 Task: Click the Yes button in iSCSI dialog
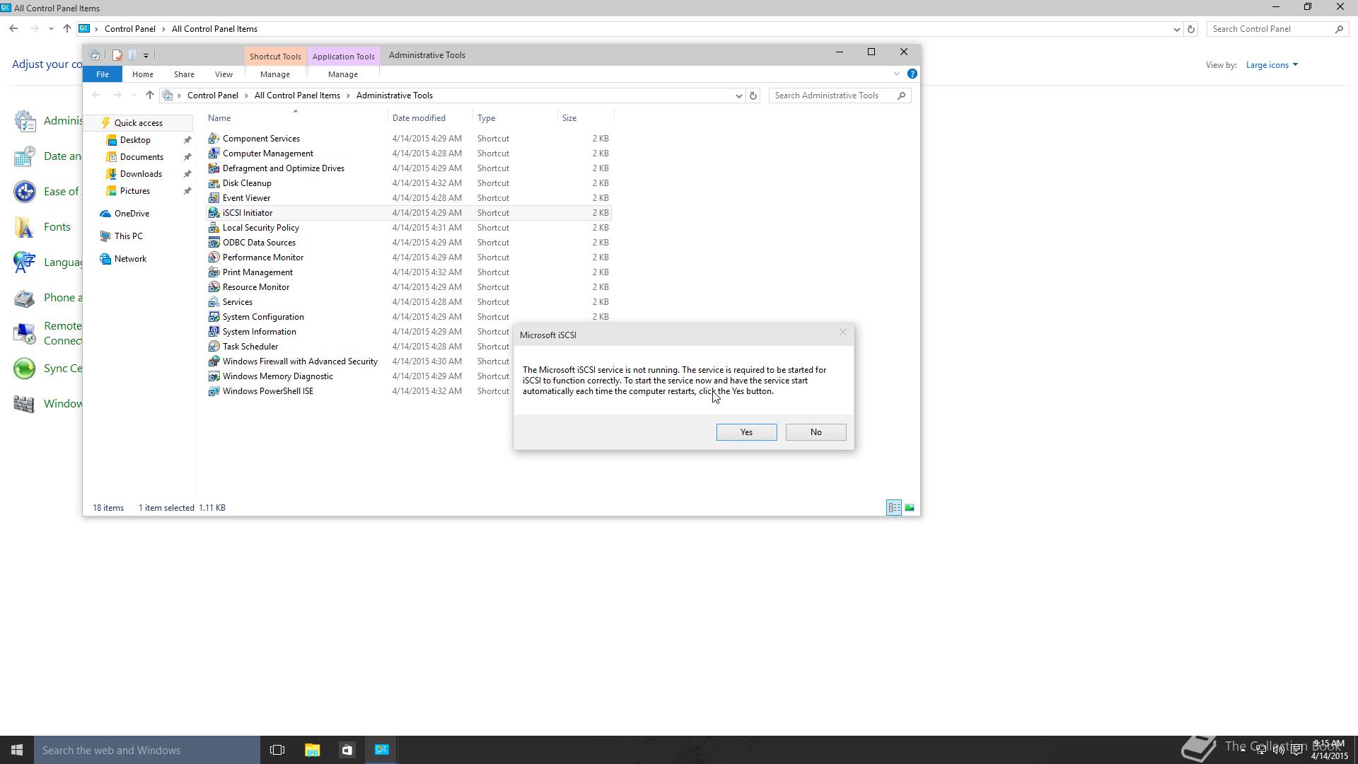point(746,432)
